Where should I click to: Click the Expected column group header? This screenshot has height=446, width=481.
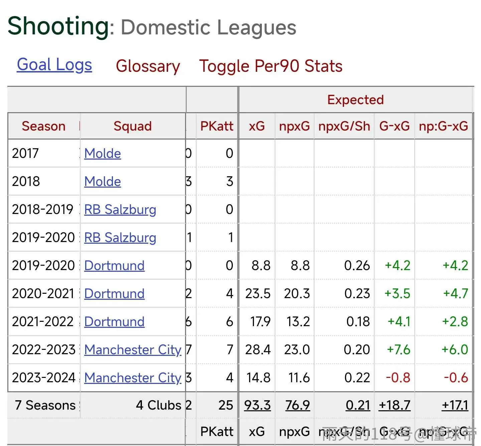pos(355,100)
